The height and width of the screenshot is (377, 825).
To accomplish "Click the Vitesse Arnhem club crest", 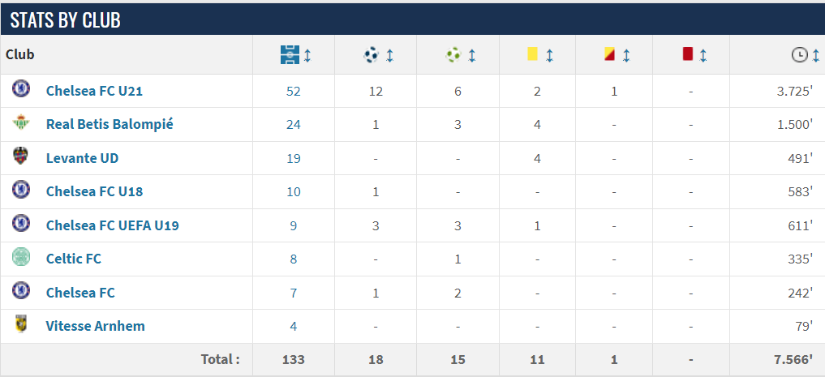I will pos(21,323).
